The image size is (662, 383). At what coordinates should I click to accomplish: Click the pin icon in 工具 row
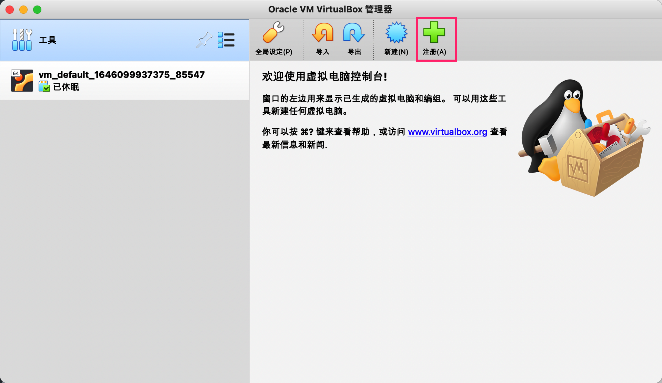[x=204, y=40]
